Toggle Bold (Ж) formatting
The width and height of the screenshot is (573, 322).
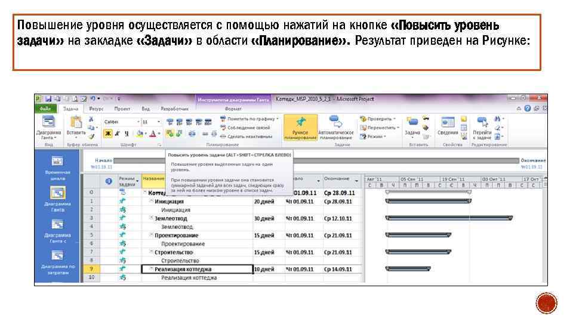[x=108, y=134]
